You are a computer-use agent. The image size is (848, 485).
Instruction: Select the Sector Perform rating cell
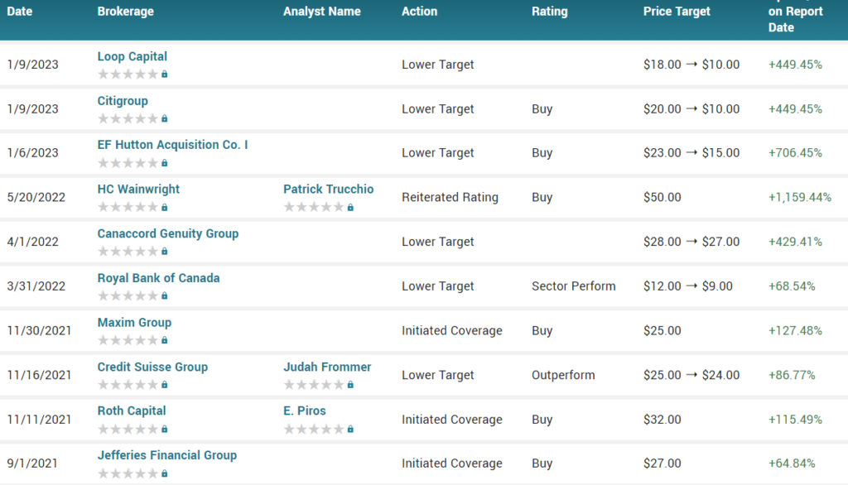tap(573, 286)
